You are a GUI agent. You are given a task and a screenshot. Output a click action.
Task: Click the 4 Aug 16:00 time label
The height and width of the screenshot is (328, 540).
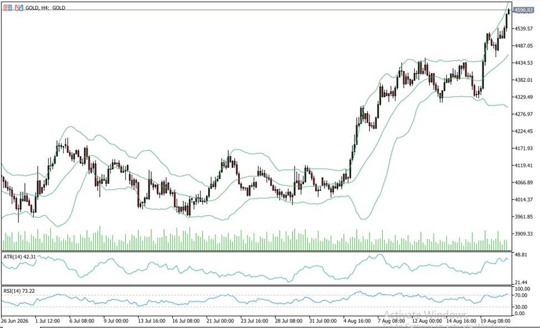[x=357, y=321]
